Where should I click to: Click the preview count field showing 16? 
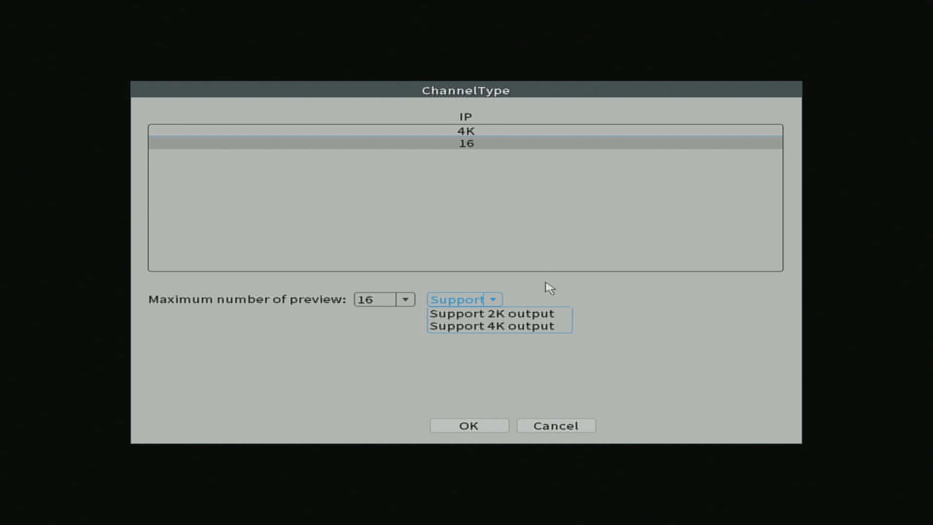click(375, 299)
